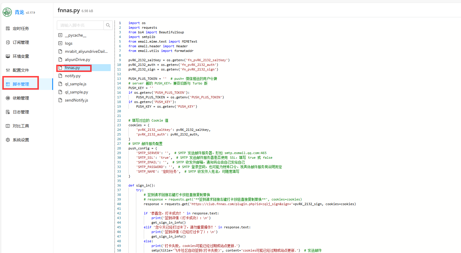Click code line 'import requests'
Viewport: 461px width, 253px height.
point(143,28)
